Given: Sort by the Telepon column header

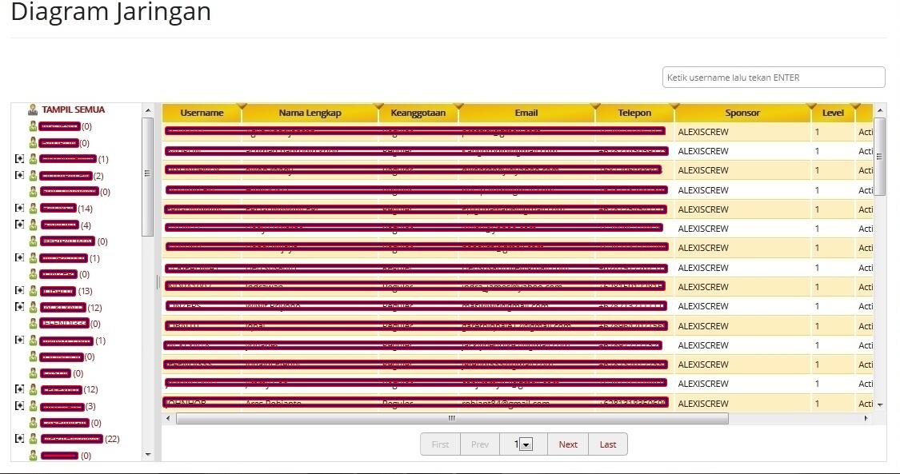Looking at the screenshot, I should click(x=635, y=113).
